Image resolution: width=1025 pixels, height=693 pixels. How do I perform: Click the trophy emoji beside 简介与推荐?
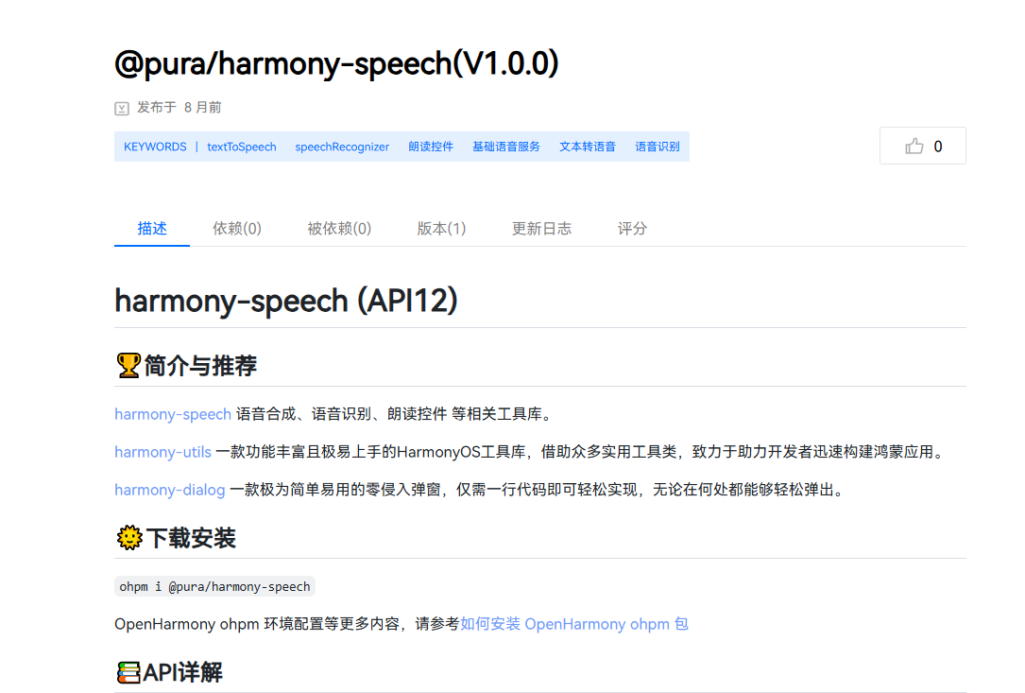(x=128, y=364)
